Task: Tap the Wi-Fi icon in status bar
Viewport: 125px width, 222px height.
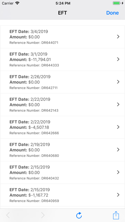Action: pyautogui.click(x=18, y=3)
